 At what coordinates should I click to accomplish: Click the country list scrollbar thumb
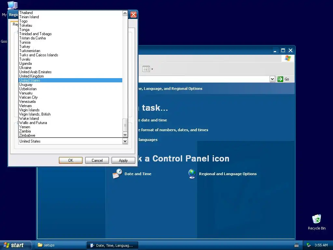(x=125, y=125)
